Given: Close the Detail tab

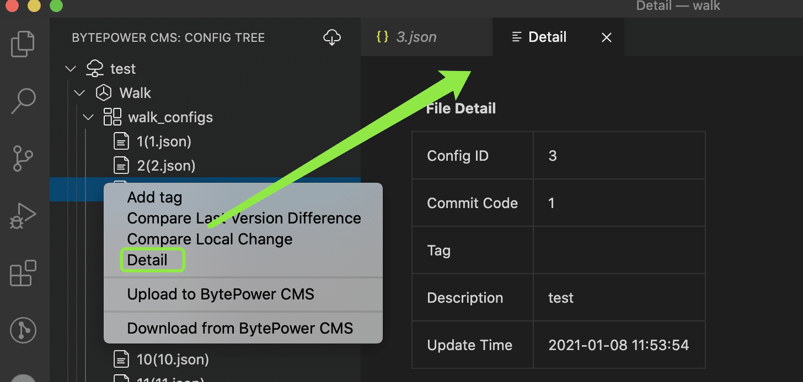Looking at the screenshot, I should point(606,37).
